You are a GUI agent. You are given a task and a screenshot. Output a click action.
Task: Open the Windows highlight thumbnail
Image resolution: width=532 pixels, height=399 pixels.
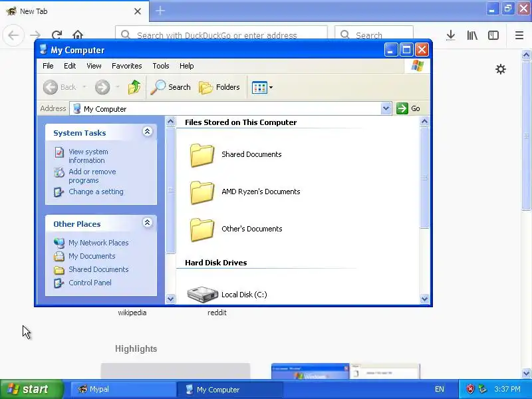click(345, 371)
